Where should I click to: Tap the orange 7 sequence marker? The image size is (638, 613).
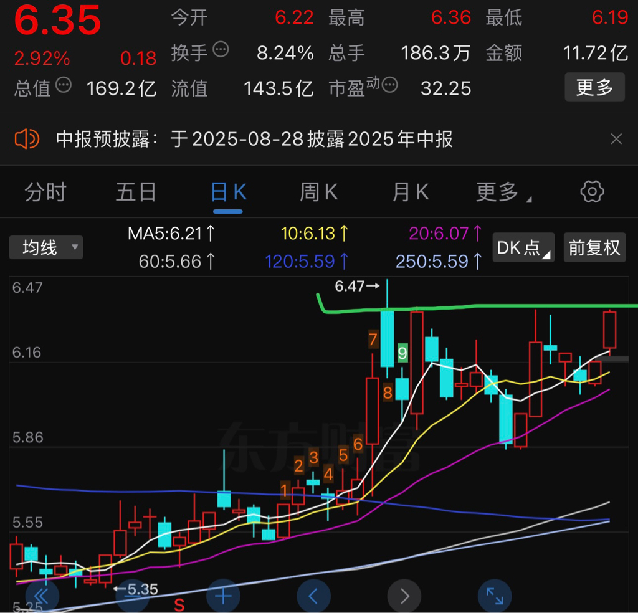click(373, 340)
